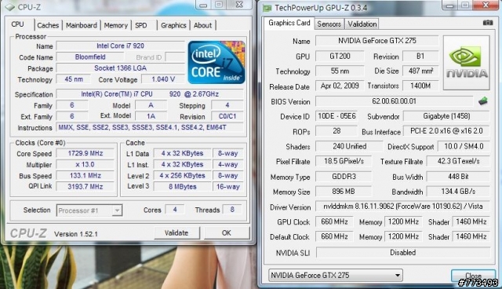Click the Die Size value 487 mm²
The width and height of the screenshot is (502, 289).
click(420, 71)
